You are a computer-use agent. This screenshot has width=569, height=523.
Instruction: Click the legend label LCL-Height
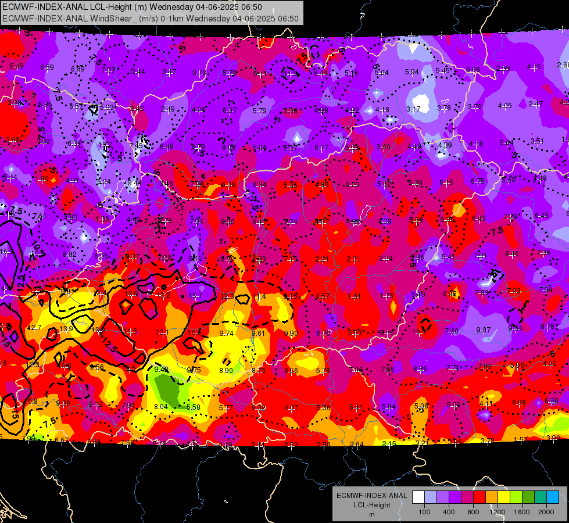371,505
